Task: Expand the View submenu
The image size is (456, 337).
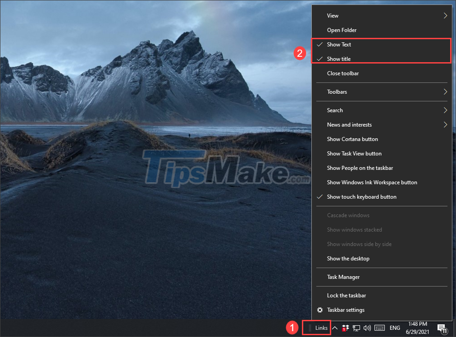Action: [333, 15]
